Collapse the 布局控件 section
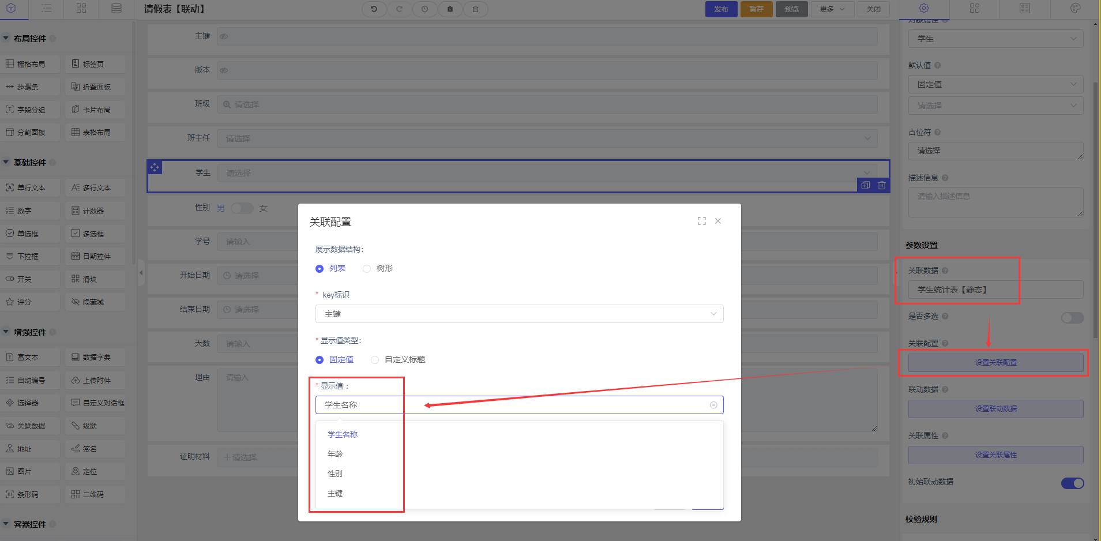The height and width of the screenshot is (541, 1101). [6, 39]
